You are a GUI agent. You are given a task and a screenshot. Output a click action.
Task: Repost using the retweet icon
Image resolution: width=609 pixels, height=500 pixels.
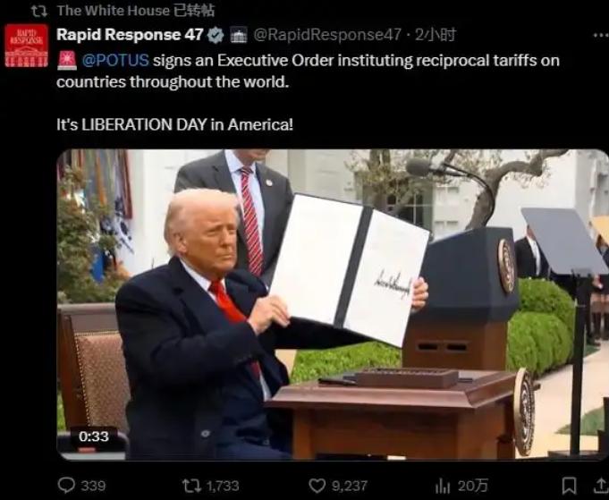[x=191, y=485]
